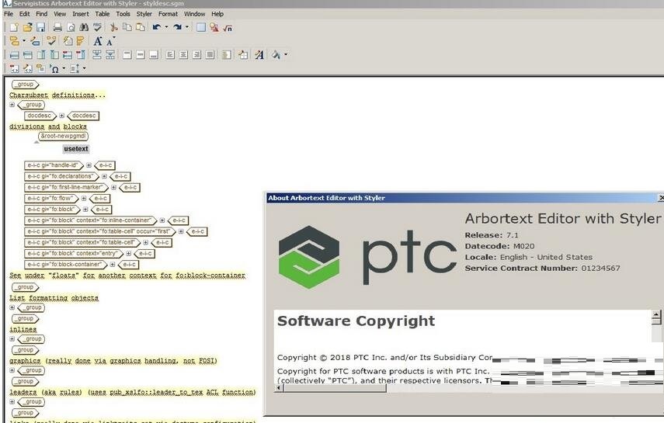Image resolution: width=664 pixels, height=423 pixels.
Task: Open the Undo history dropdown arrow
Action: click(x=166, y=27)
